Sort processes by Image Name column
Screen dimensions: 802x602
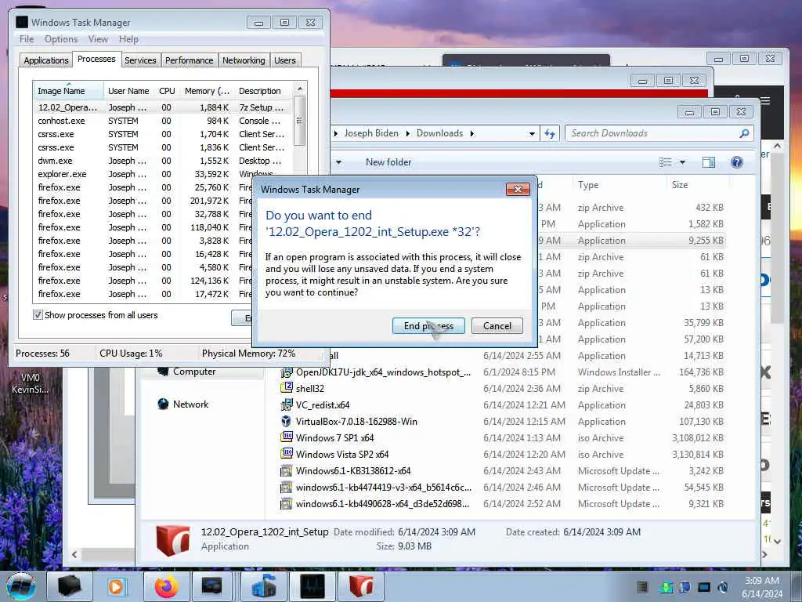(68, 91)
